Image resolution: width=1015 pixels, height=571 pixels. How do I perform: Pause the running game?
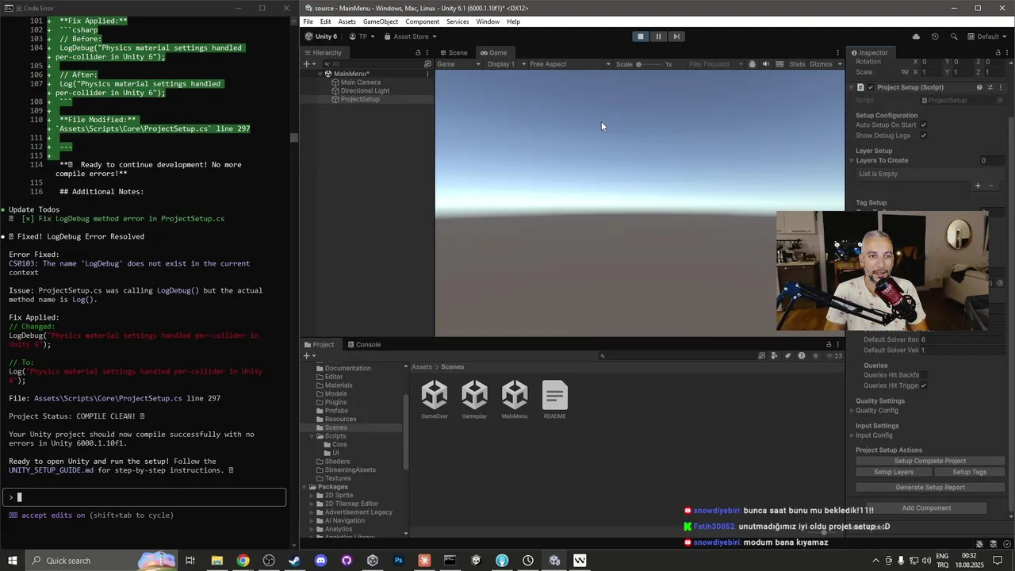click(x=658, y=36)
